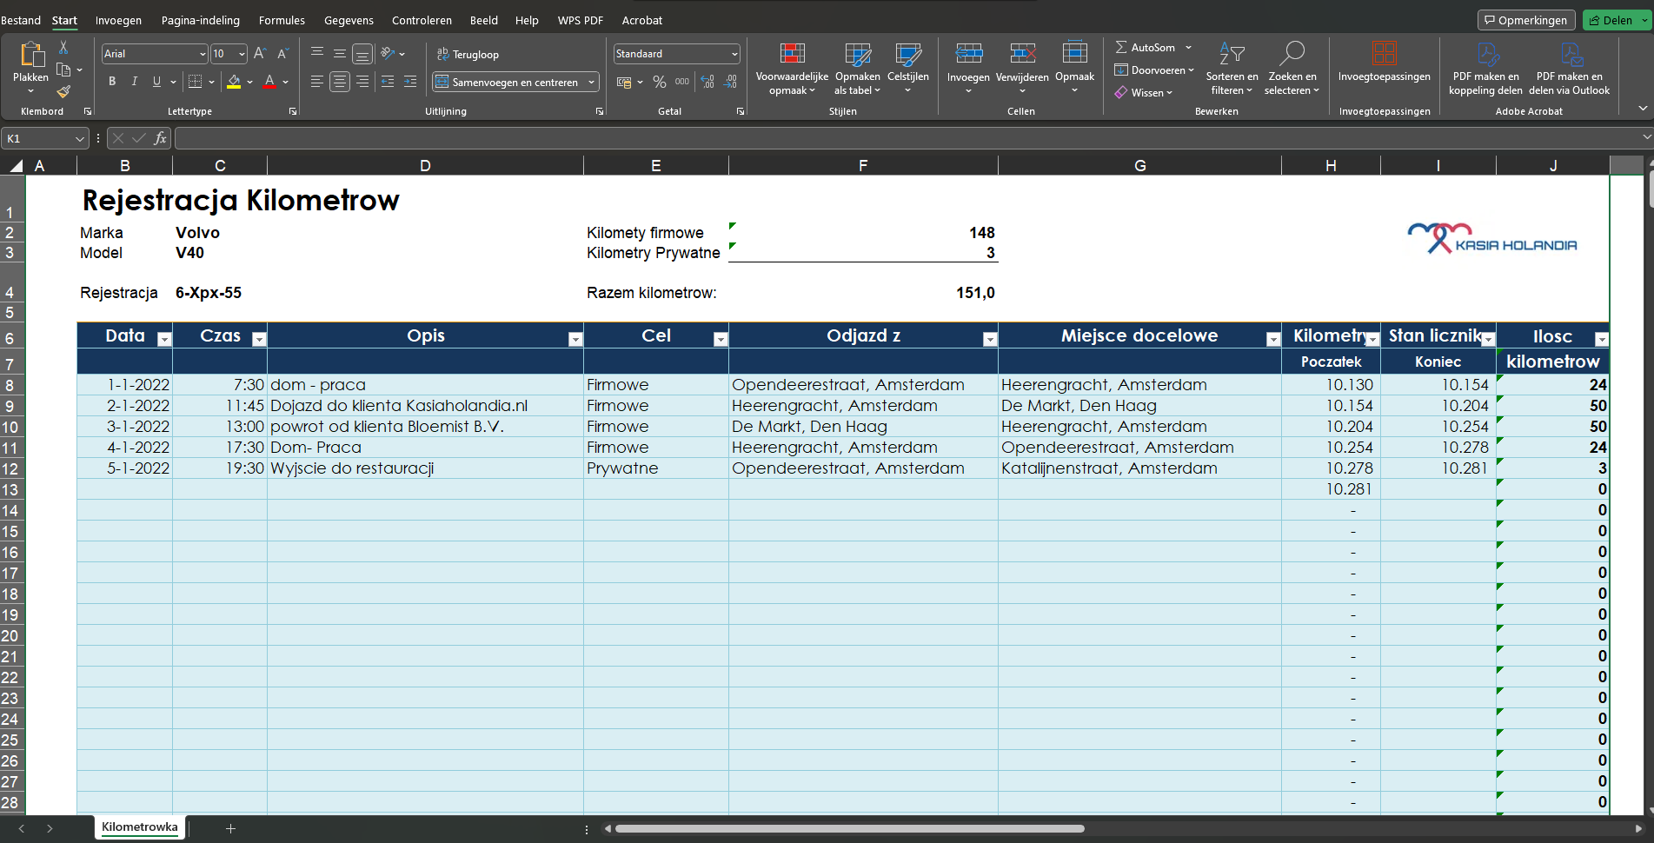1654x843 pixels.
Task: Switch to the Invoegen ribbon tab
Action: [x=118, y=20]
